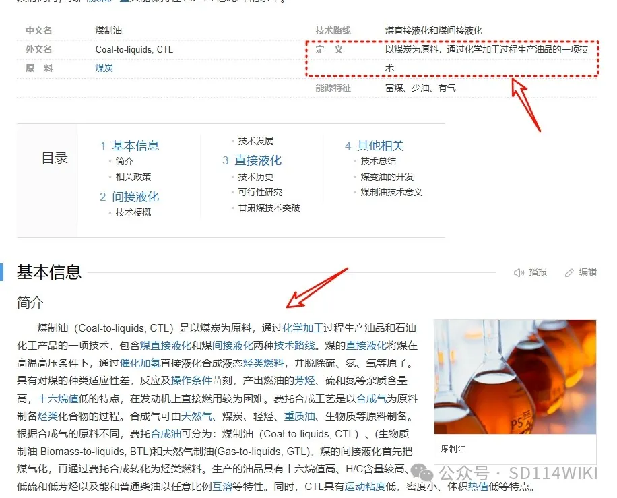Click the 播报 speaker icon

[519, 272]
